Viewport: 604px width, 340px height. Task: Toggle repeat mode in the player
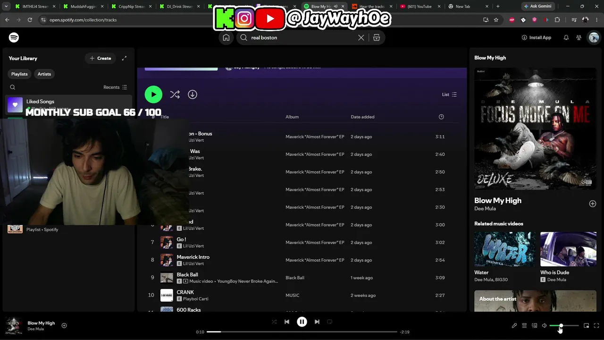click(x=330, y=322)
